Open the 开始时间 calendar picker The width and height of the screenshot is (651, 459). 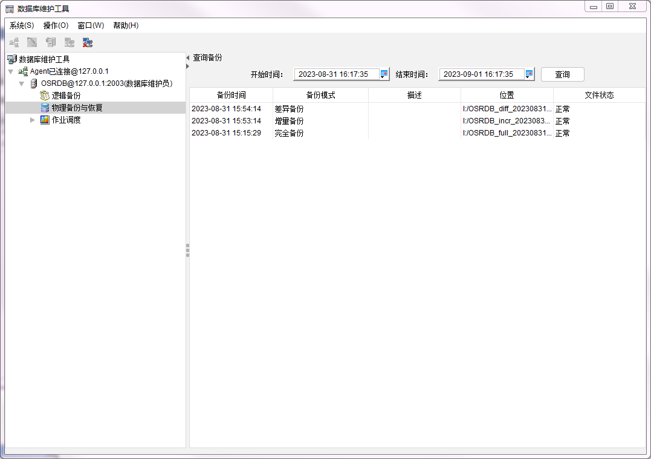[x=384, y=74]
